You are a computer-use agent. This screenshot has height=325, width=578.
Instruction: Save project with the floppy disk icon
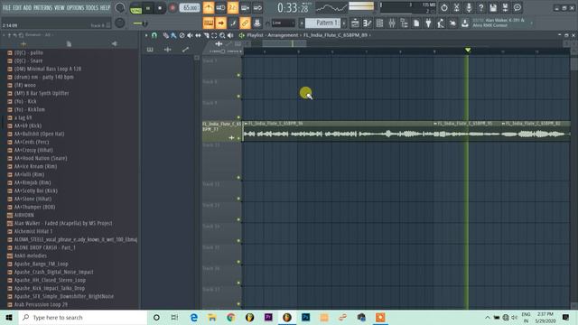(x=493, y=7)
